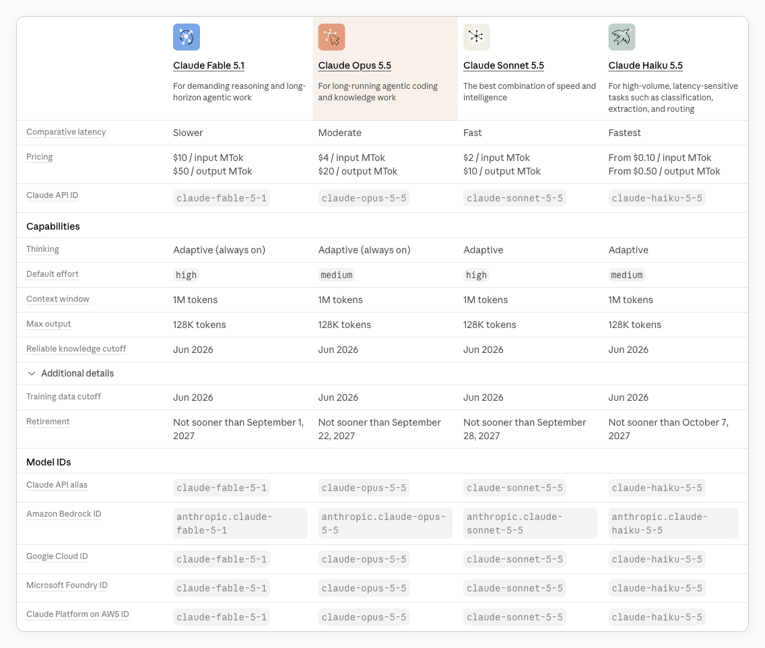Click the Slower latency value for Fable
Screen dimensions: 765x648
[188, 133]
